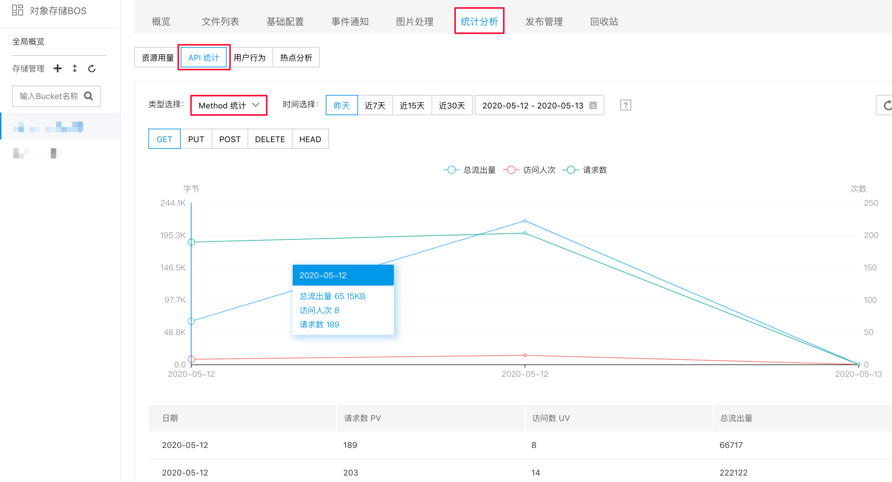The image size is (892, 482).
Task: Open API 统计 sub-tab
Action: click(204, 57)
